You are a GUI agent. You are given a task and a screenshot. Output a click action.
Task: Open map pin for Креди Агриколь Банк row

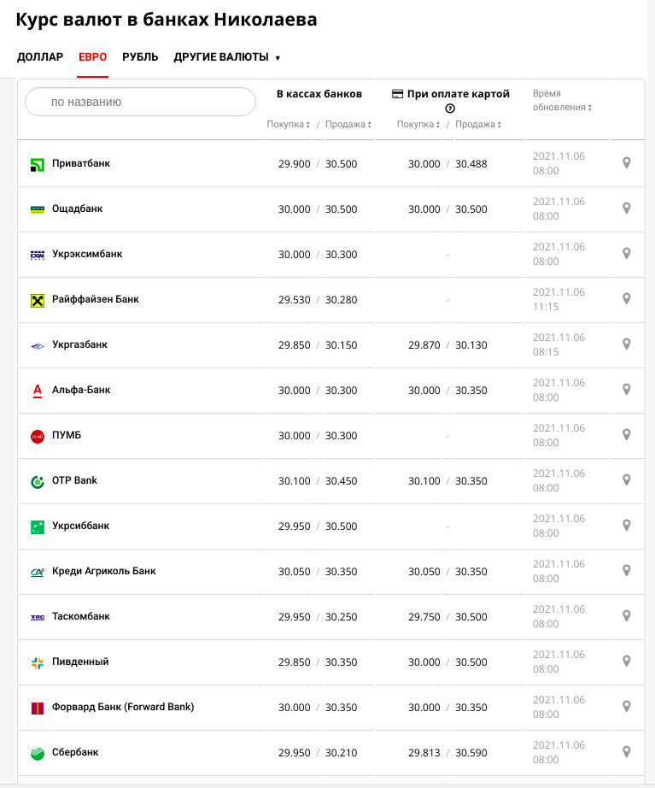(x=626, y=570)
